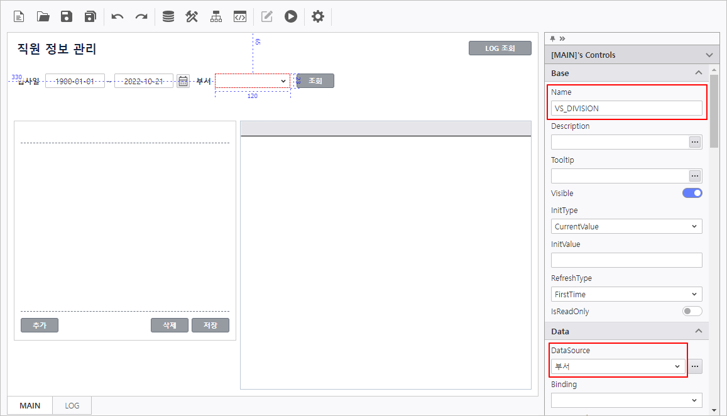Click the New document icon
Screen dimensions: 727x416
point(19,17)
